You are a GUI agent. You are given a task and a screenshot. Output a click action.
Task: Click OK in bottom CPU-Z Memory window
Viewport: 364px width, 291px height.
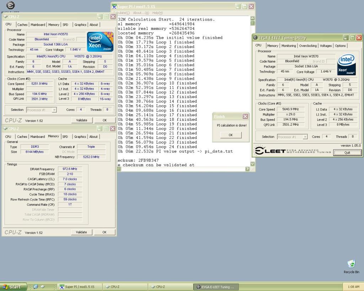pyautogui.click(x=105, y=232)
